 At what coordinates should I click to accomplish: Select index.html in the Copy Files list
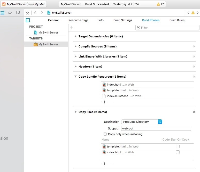coord(147,152)
